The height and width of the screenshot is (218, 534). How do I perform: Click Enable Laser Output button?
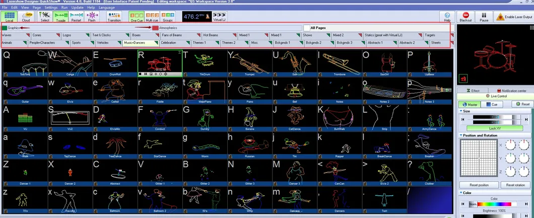[x=514, y=17]
